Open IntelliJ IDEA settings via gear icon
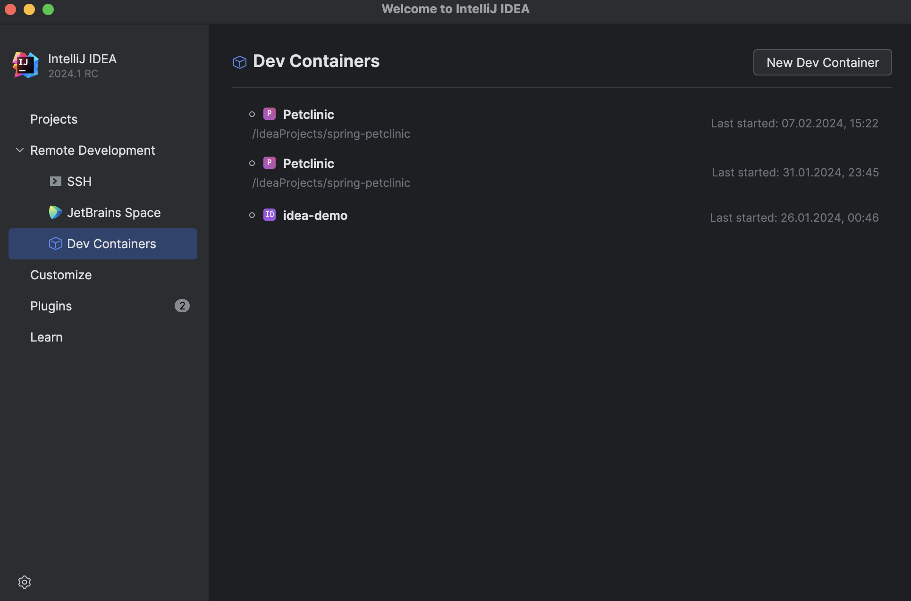The height and width of the screenshot is (601, 911). pos(24,582)
